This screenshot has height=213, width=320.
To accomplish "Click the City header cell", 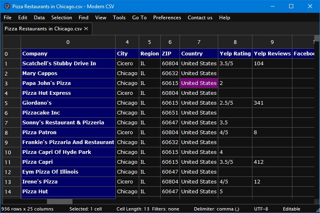I will pyautogui.click(x=127, y=54).
